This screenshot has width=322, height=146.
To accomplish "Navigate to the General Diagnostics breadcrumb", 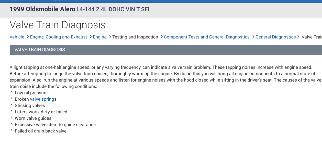I will [275, 37].
